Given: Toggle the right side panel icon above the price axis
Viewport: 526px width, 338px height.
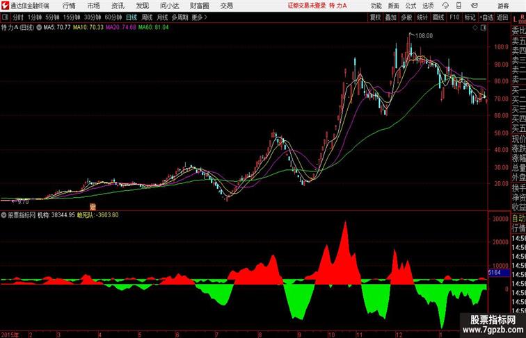Looking at the screenshot, I should (x=484, y=28).
